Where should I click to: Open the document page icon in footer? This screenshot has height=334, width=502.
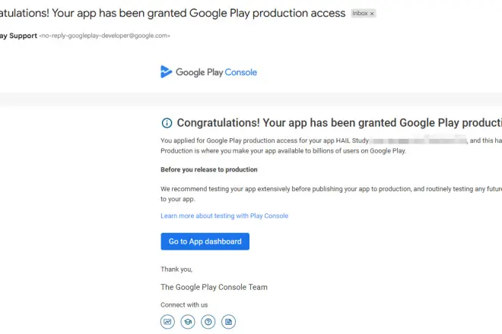228,322
